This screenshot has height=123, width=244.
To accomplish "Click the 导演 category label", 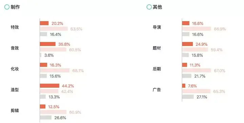I will pos(157,27).
